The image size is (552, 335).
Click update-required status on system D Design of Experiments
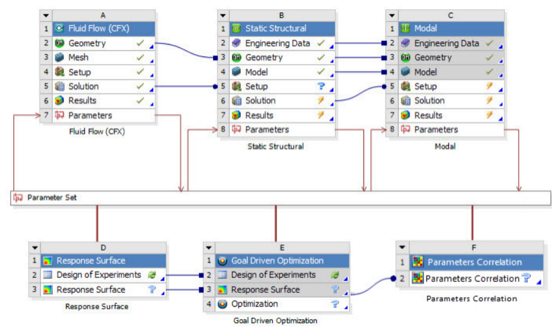(x=152, y=275)
